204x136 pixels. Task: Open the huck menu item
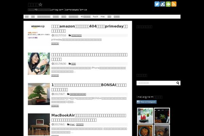pos(95,17)
